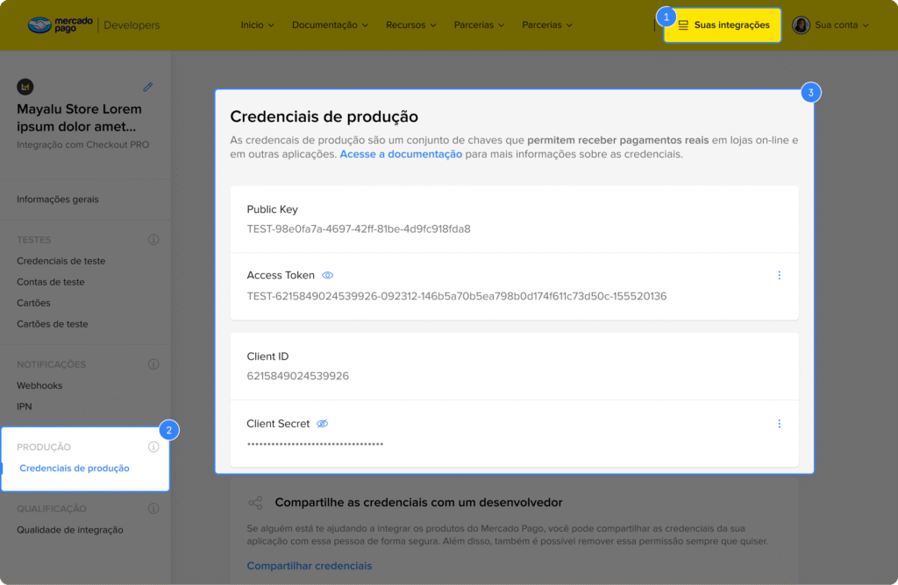Toggle Access Token visibility eye icon

coord(328,275)
